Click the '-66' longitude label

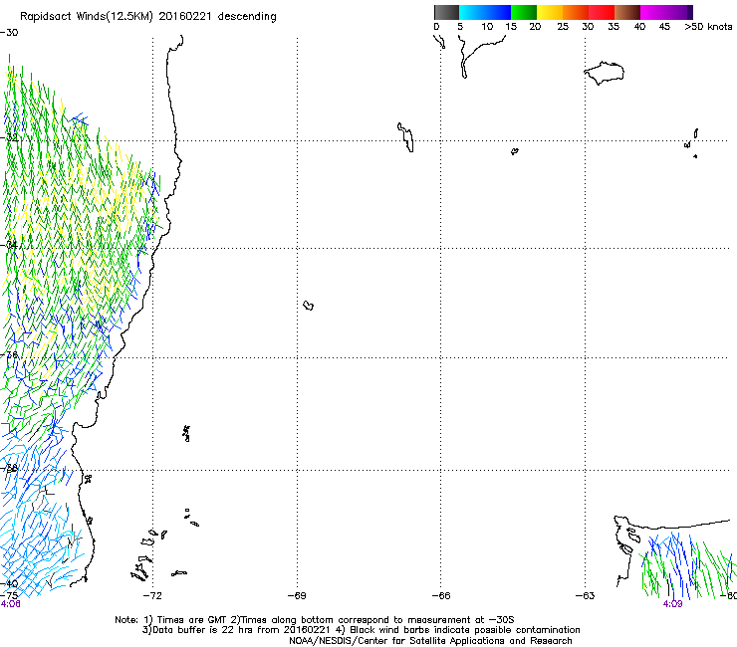tap(441, 596)
